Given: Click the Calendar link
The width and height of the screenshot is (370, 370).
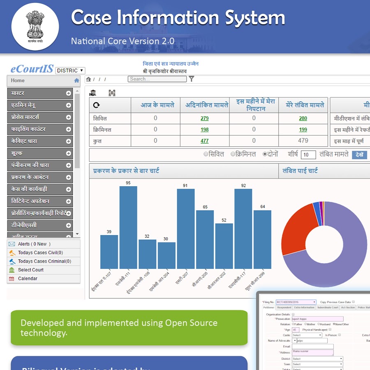Looking at the screenshot, I should click(28, 279).
